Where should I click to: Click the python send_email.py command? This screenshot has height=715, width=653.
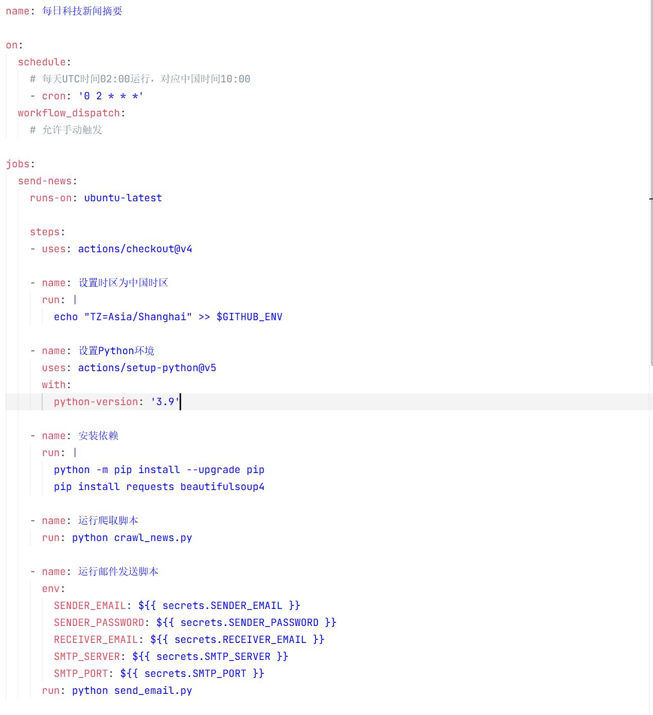[132, 691]
